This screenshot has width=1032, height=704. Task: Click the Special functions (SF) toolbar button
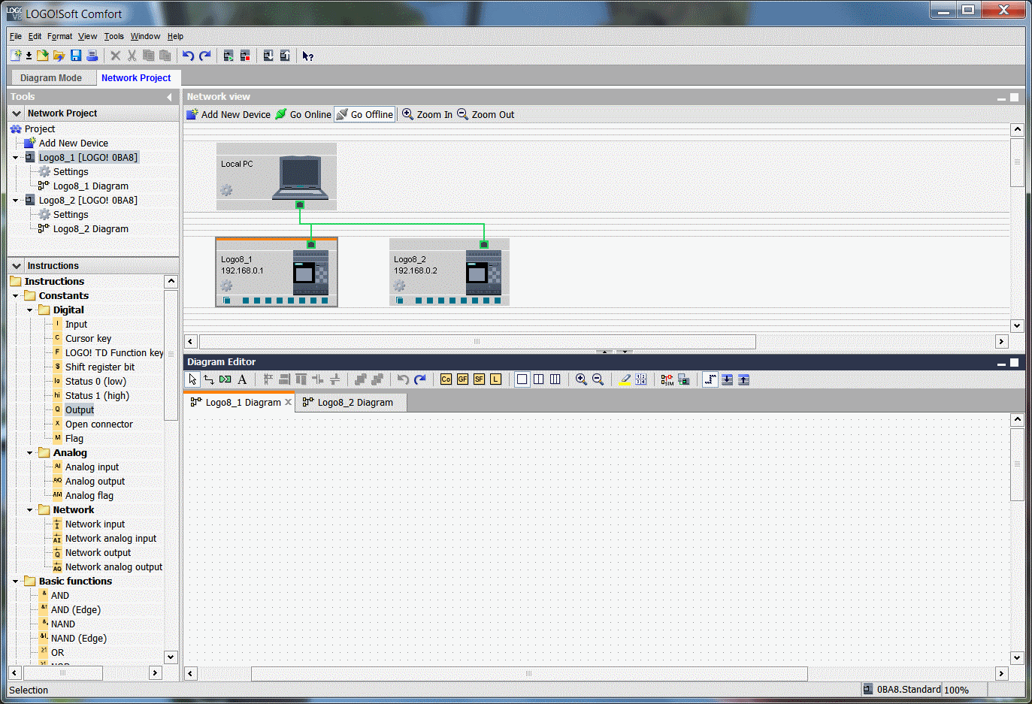[479, 379]
